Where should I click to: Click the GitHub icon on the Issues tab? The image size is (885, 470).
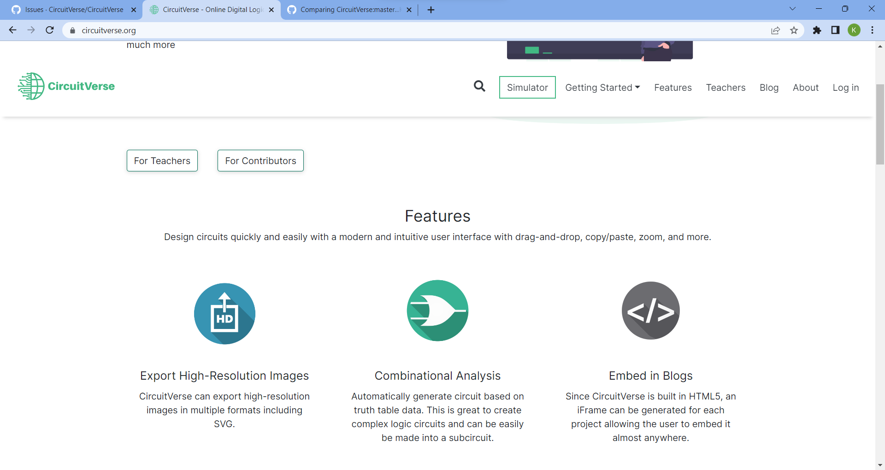(x=15, y=9)
